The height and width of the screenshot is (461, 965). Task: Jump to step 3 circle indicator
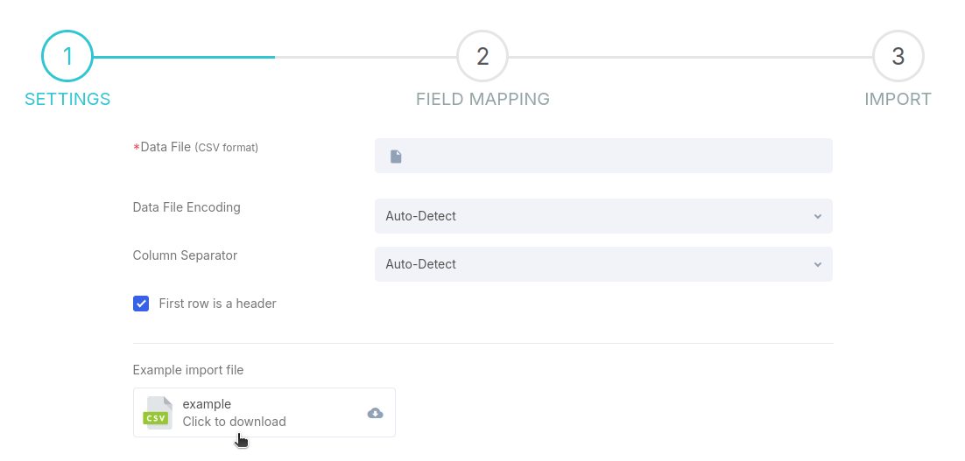898,57
